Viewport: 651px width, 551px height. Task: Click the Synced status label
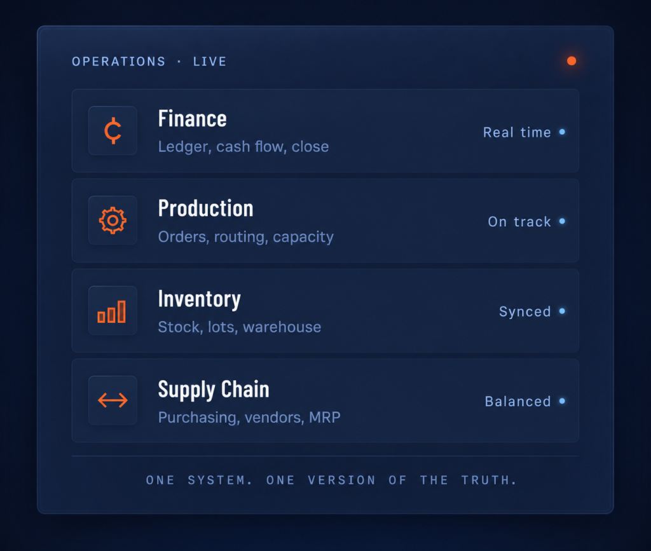pyautogui.click(x=524, y=311)
